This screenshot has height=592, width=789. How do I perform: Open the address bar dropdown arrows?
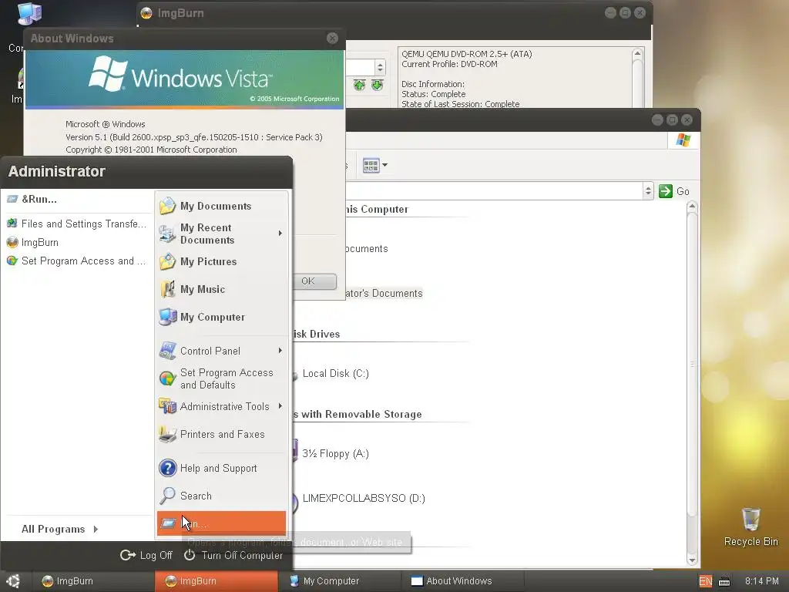(x=648, y=191)
